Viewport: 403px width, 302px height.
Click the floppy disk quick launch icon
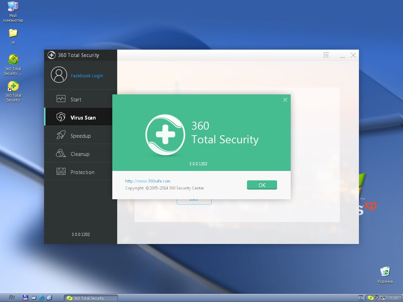[25, 298]
